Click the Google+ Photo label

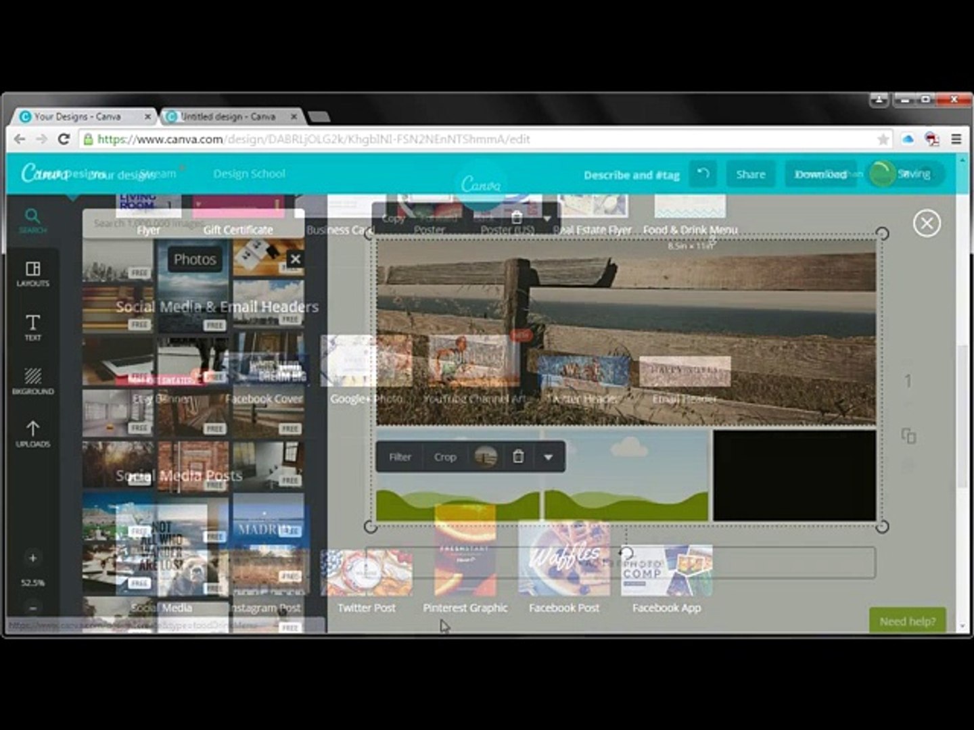(366, 399)
